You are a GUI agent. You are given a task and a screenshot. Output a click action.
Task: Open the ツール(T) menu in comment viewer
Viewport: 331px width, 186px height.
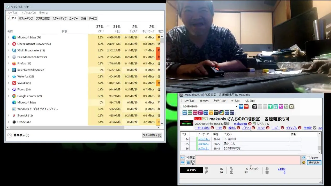click(235, 101)
